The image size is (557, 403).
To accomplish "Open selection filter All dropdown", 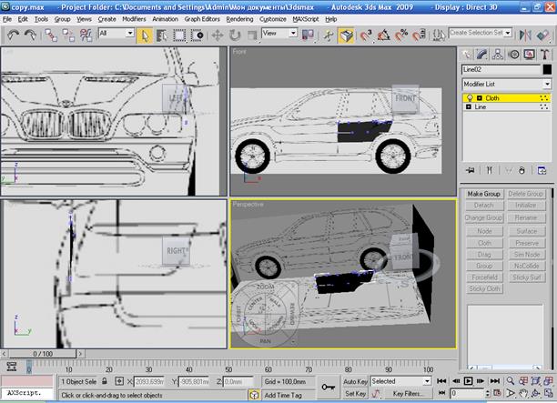I will 130,33.
